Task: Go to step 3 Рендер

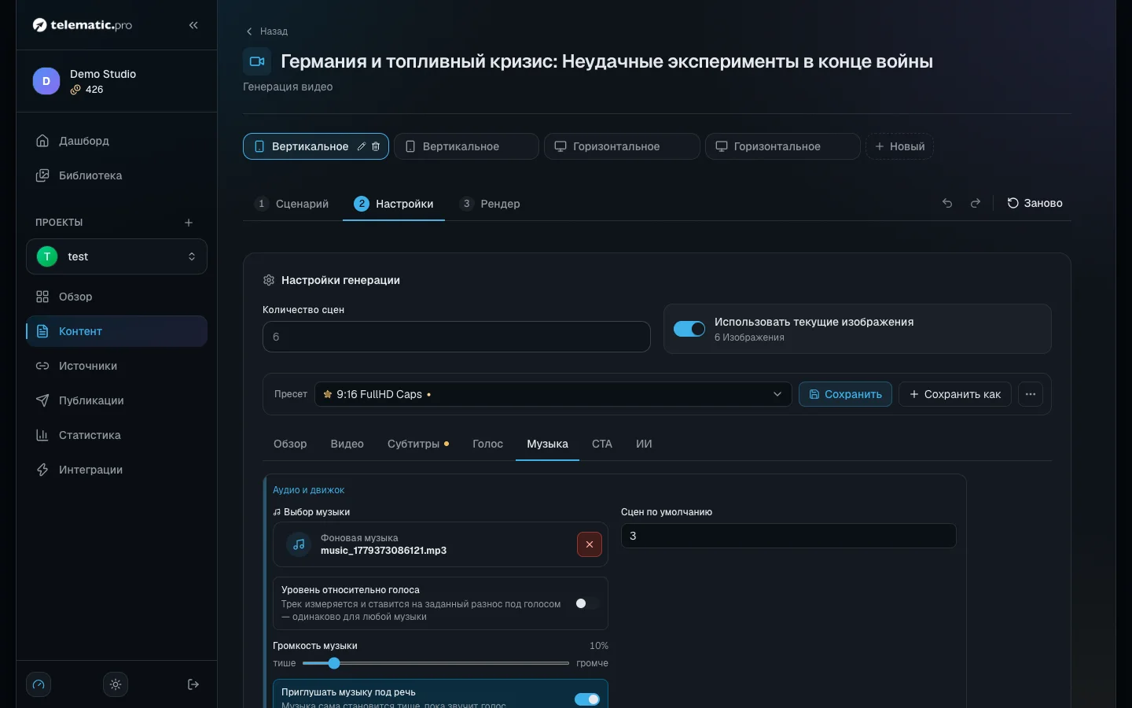Action: click(490, 204)
